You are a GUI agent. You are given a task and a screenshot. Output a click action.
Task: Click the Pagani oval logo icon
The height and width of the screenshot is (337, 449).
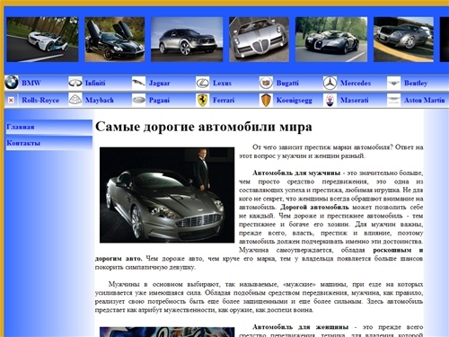pyautogui.click(x=138, y=100)
